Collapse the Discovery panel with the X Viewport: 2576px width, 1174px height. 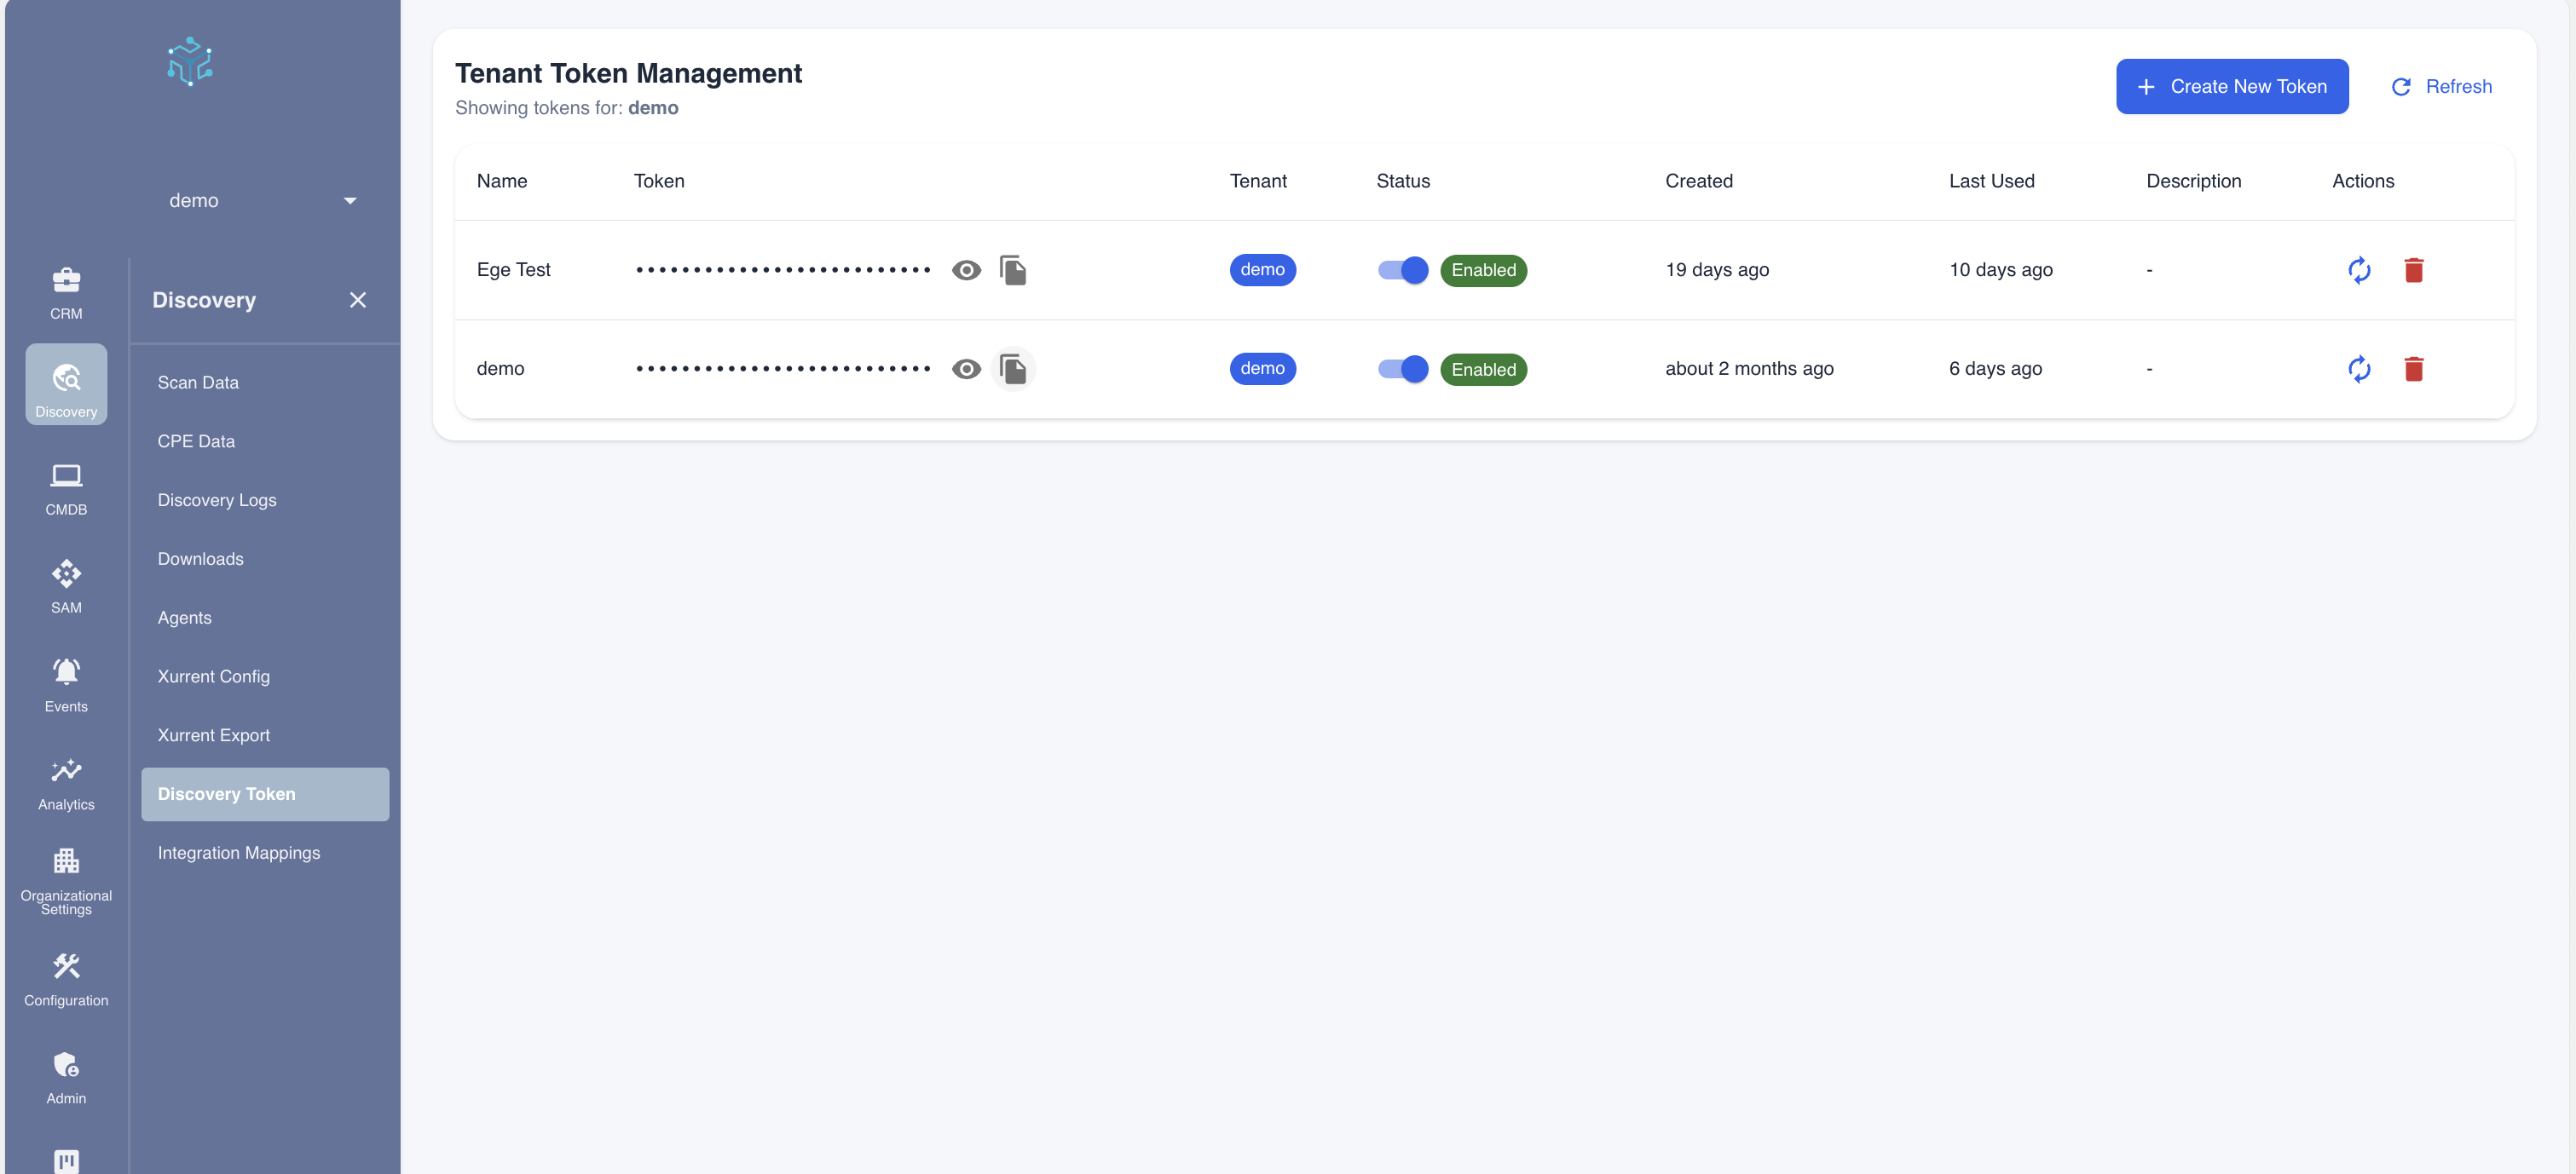coord(358,300)
